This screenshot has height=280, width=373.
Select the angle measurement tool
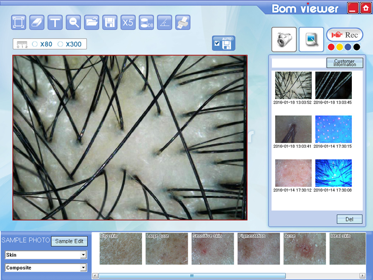(x=165, y=22)
